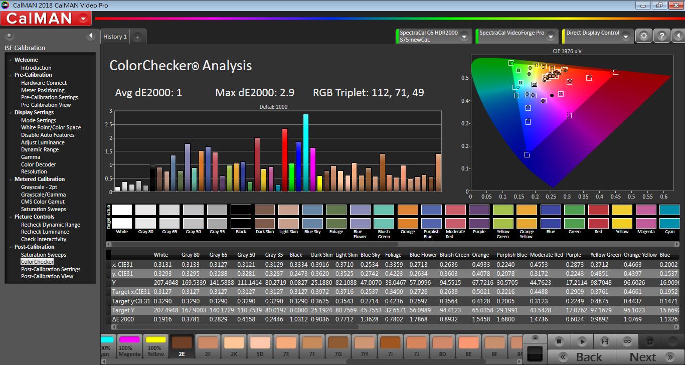Image resolution: width=685 pixels, height=365 pixels.
Task: Click the bracketed single read icon
Action: pos(604,341)
